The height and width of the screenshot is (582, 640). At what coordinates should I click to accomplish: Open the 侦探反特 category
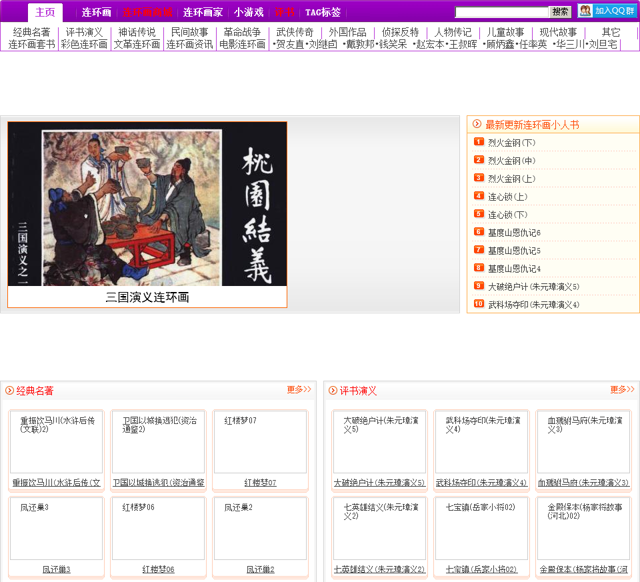(x=400, y=32)
